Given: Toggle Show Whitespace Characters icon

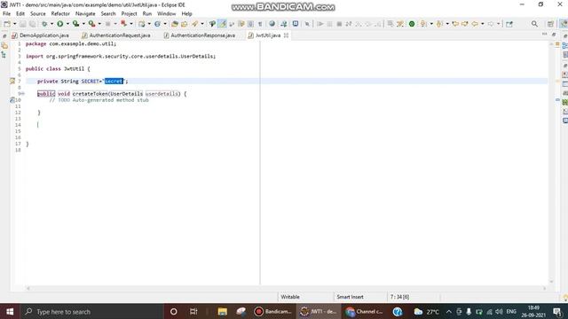Looking at the screenshot, I should [260, 24].
